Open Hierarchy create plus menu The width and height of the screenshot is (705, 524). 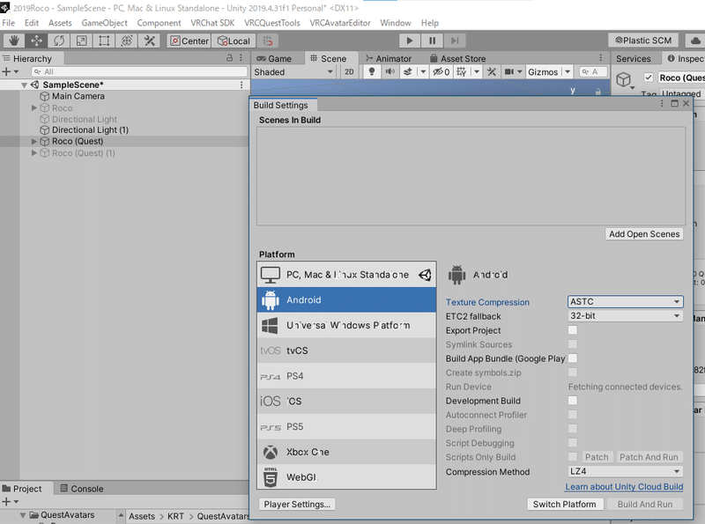(10, 72)
